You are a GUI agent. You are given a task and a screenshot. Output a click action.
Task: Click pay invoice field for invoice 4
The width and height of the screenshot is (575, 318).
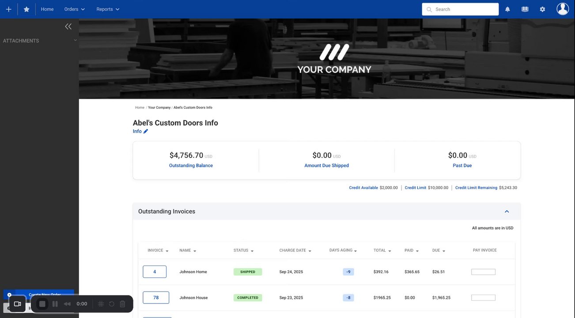[483, 272]
